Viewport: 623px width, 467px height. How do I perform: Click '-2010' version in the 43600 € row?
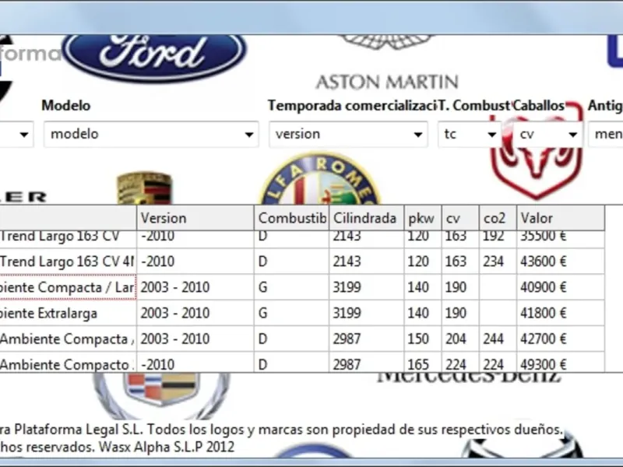[x=195, y=262]
